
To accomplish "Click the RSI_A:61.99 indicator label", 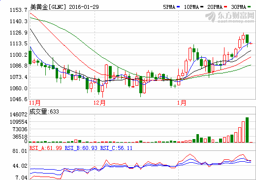I will tap(46, 148).
